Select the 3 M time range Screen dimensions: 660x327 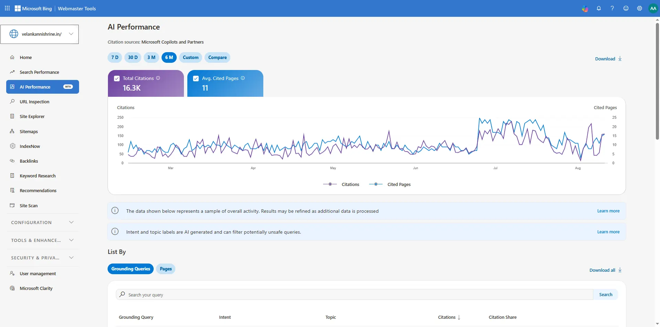[x=151, y=57]
